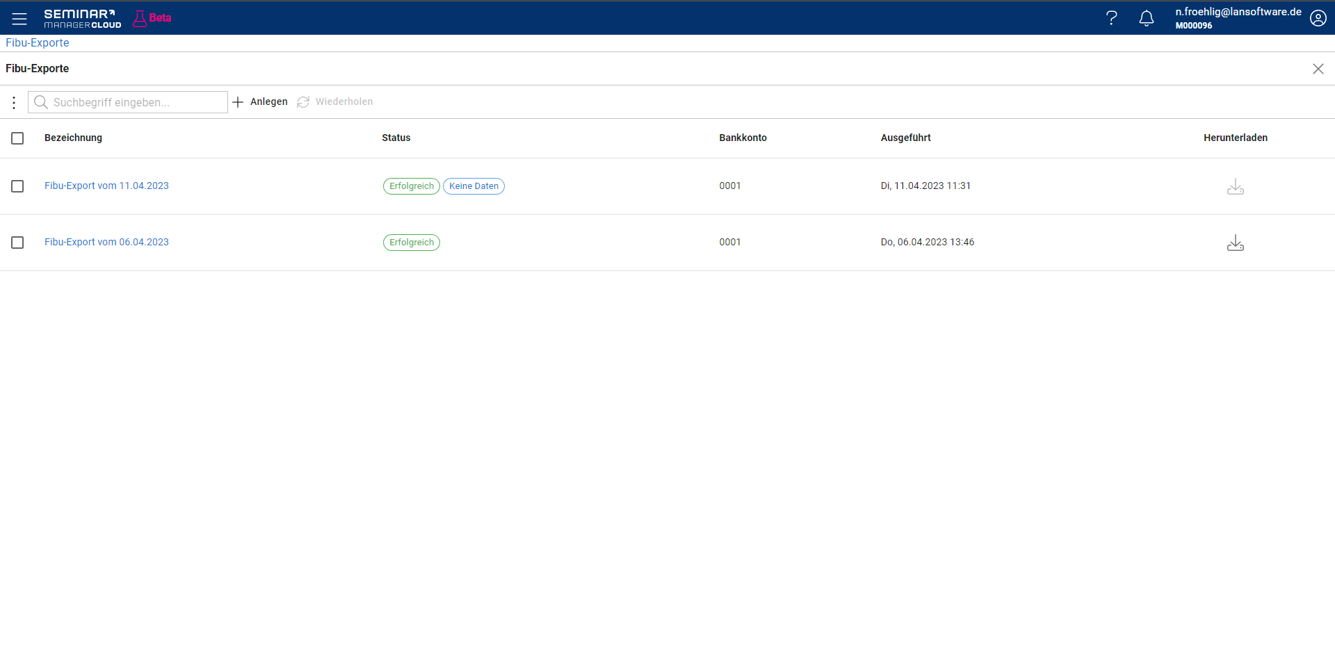This screenshot has height=647, width=1335.
Task: Download the export from 11.04.2023
Action: click(x=1235, y=186)
